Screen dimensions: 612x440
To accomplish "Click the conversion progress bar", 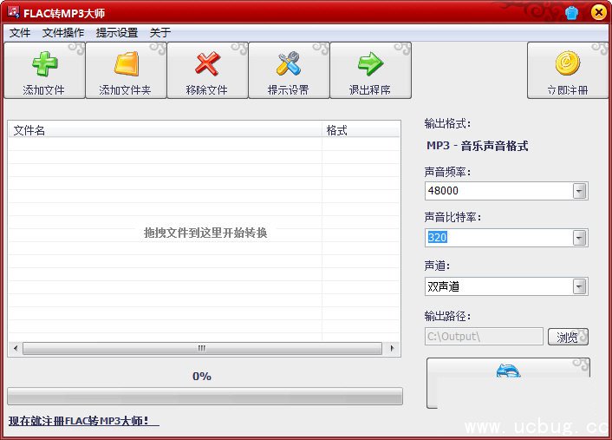I will coord(205,397).
